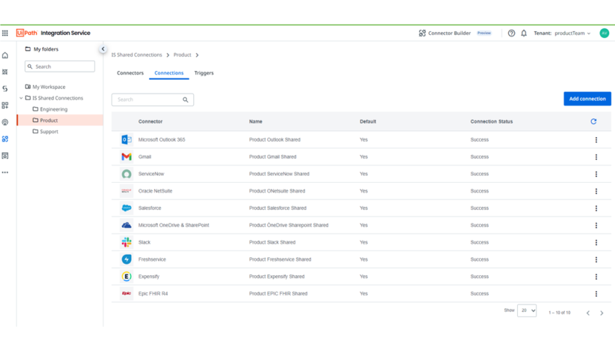The height and width of the screenshot is (343, 615).
Task: Open the app launcher grid icon
Action: tap(5, 33)
